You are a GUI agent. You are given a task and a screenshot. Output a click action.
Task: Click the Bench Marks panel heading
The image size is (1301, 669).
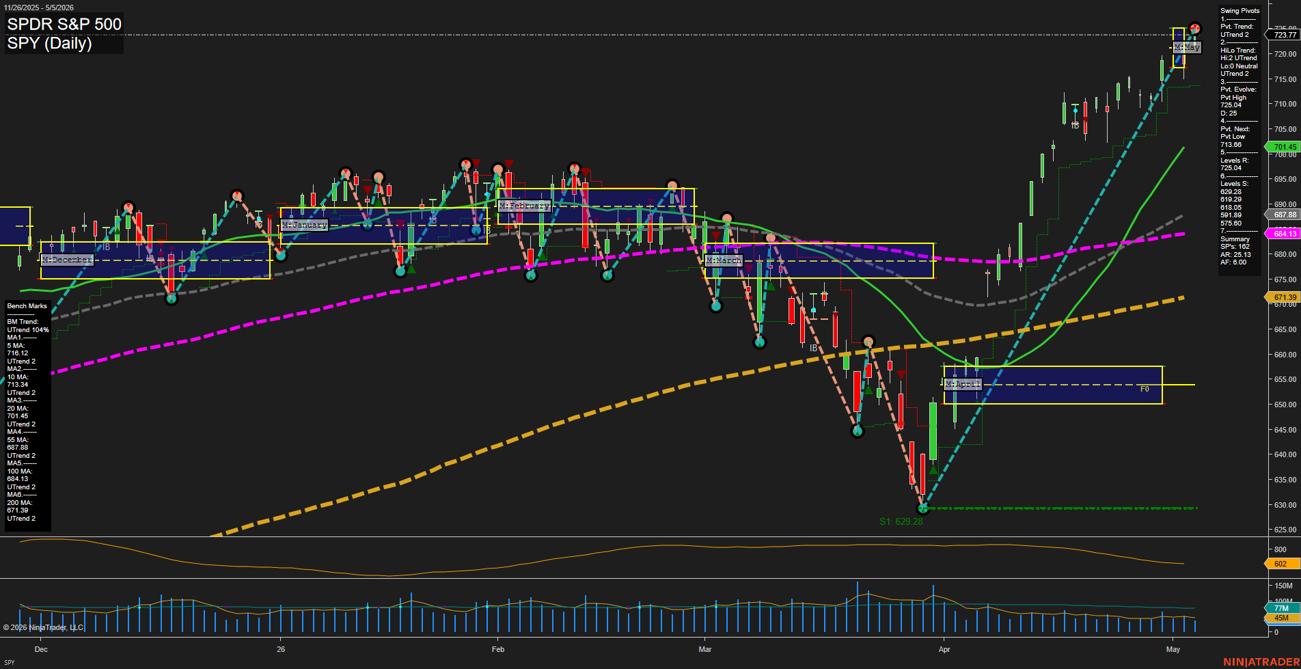pos(27,306)
